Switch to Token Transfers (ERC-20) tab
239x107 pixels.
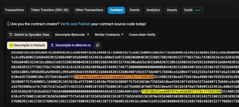pyautogui.click(x=50, y=10)
